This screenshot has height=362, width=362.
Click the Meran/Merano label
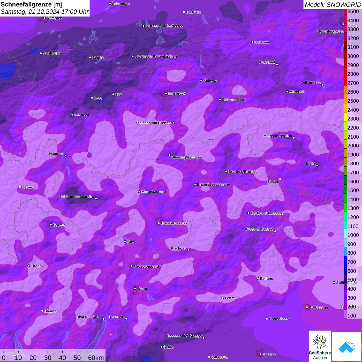pos(154,192)
